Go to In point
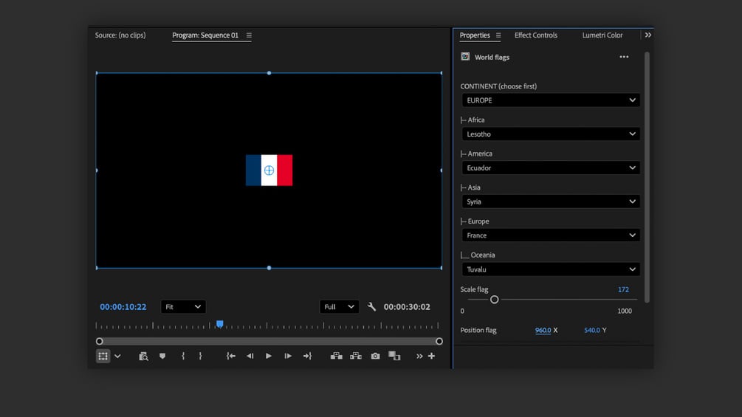 (x=231, y=356)
